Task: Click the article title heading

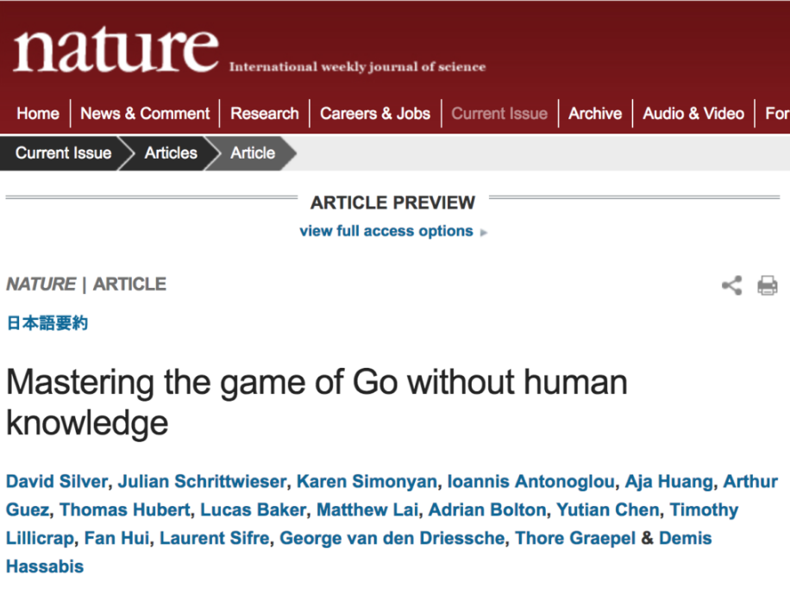Action: click(317, 402)
